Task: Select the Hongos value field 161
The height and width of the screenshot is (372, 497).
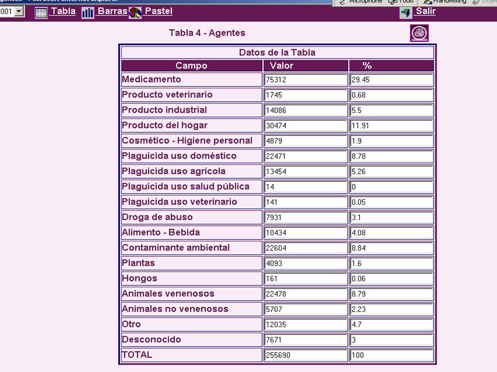Action: pyautogui.click(x=305, y=278)
